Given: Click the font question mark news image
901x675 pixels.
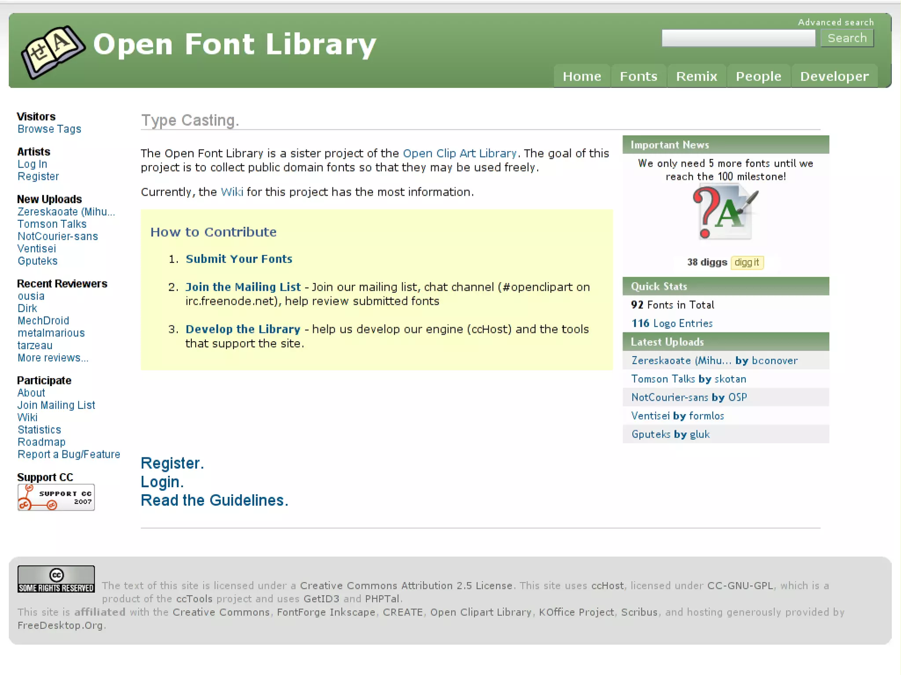Looking at the screenshot, I should 725,212.
